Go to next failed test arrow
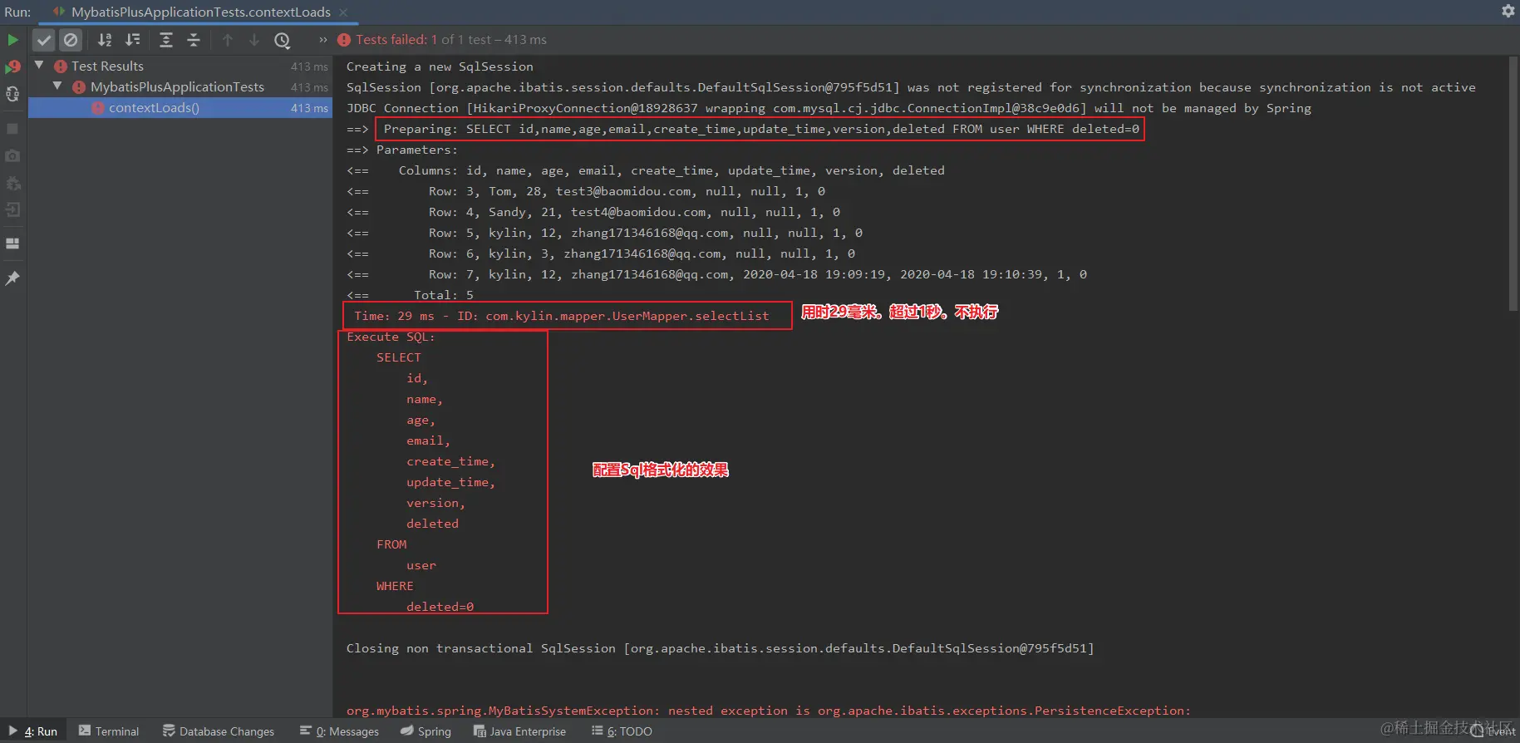 tap(254, 40)
